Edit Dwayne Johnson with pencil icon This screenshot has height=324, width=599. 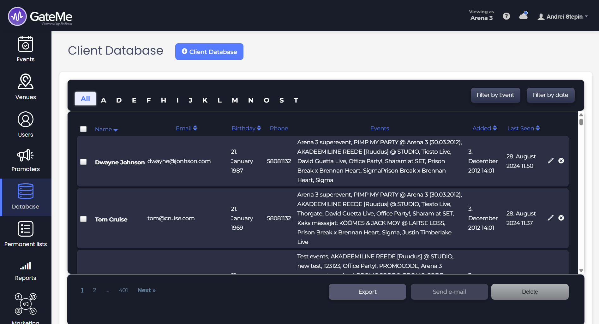[550, 161]
